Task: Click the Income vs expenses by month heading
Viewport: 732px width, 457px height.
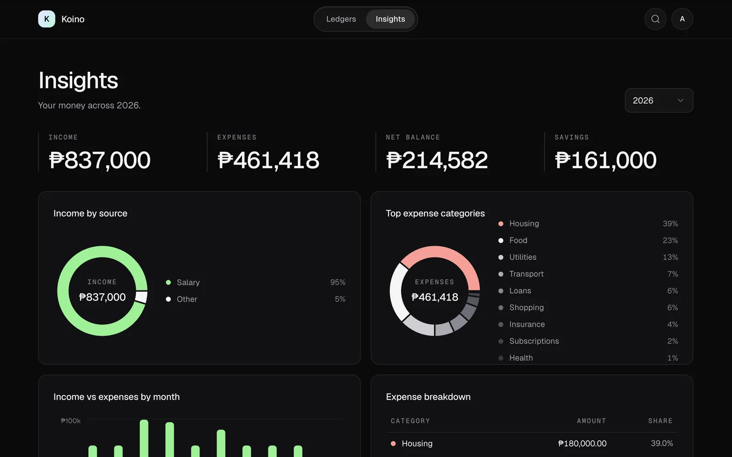Action: 117,397
